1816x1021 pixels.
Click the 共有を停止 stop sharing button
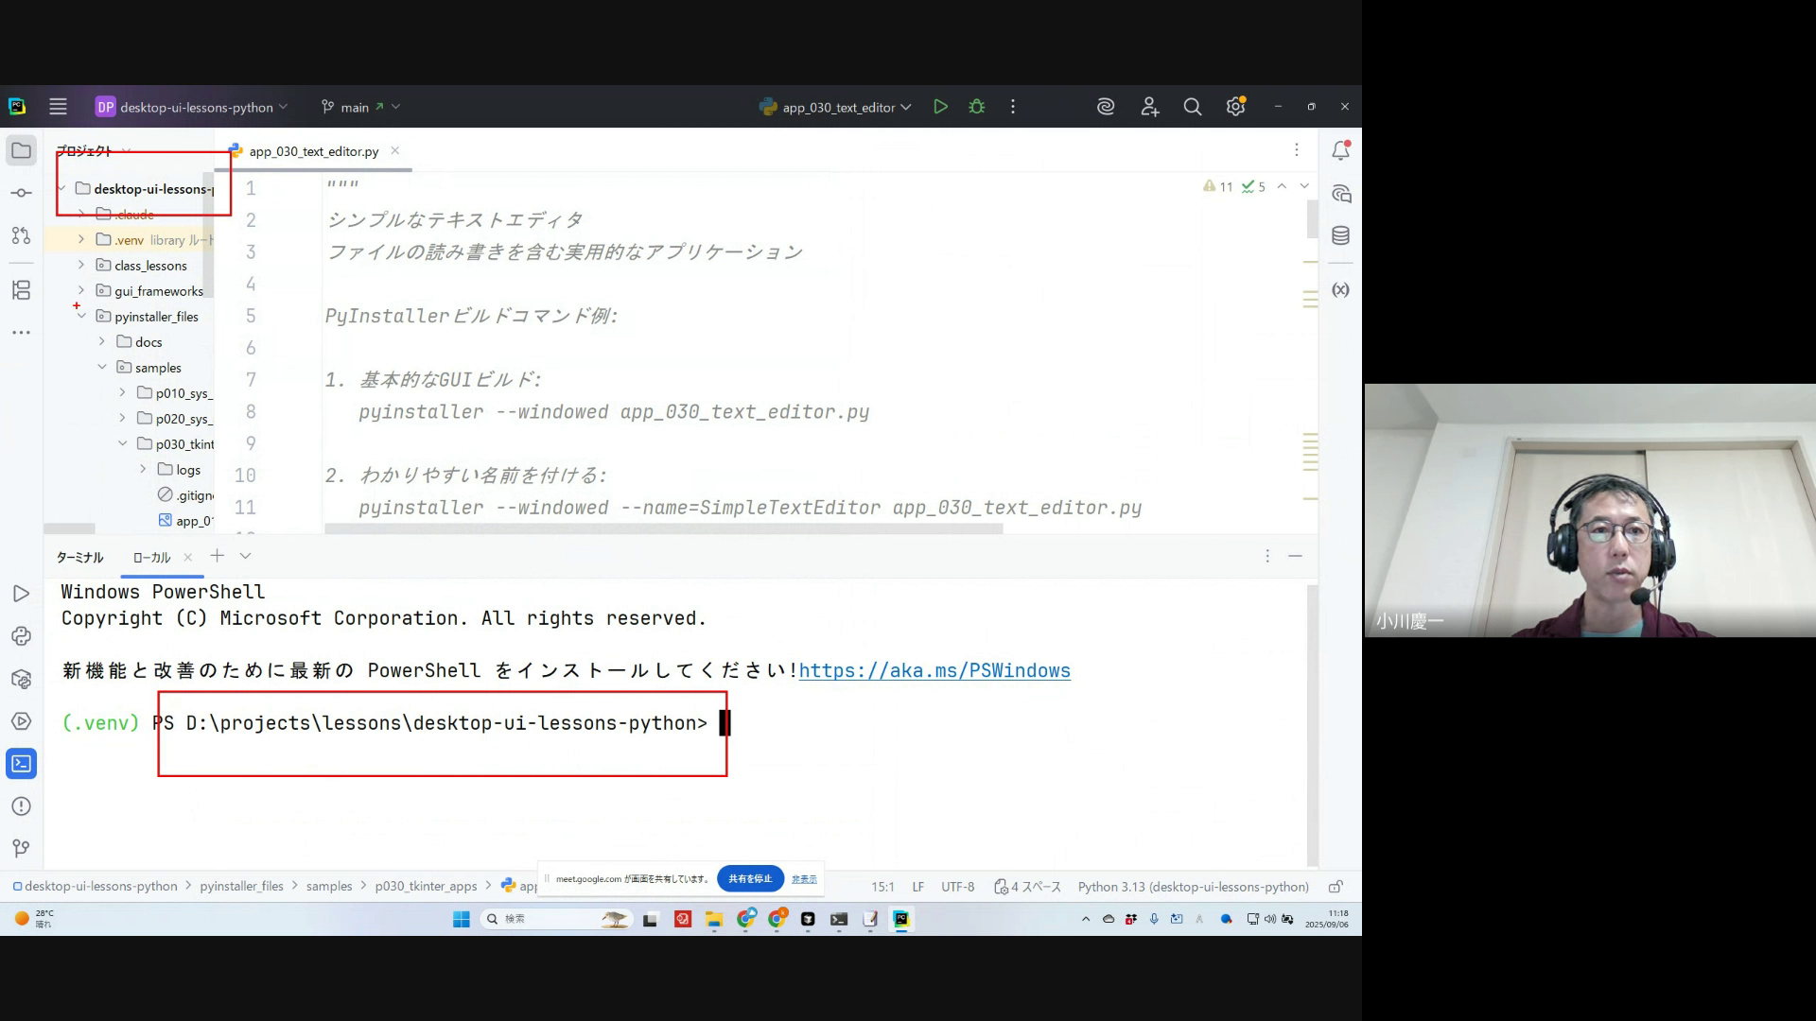750,878
